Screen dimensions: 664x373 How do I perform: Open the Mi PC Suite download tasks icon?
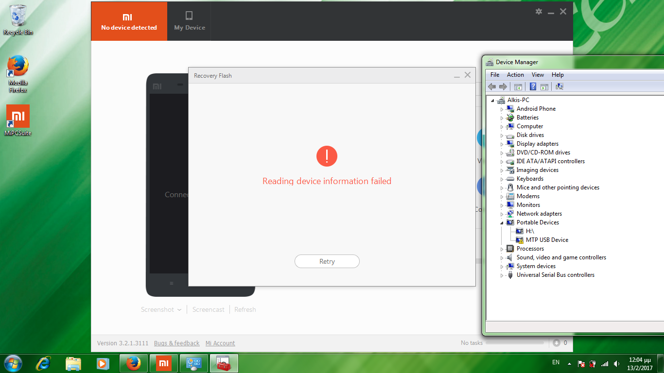pos(557,343)
